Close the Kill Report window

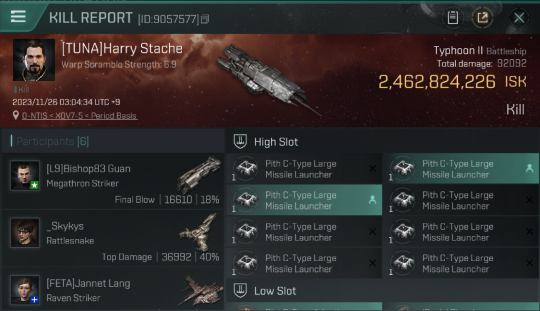point(519,18)
